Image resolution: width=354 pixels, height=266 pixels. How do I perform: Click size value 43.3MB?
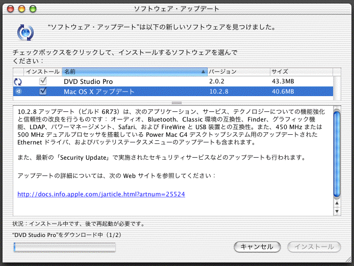tap(283, 81)
